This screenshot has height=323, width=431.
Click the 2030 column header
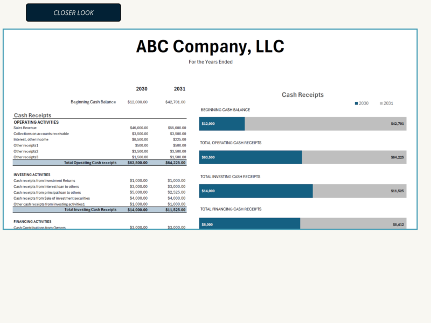coord(142,89)
